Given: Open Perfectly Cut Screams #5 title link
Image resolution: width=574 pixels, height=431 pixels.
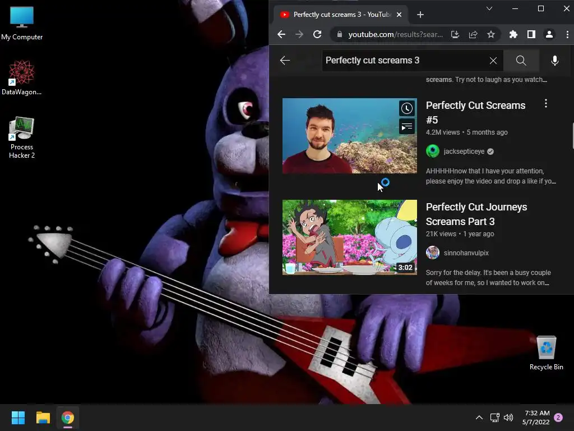Looking at the screenshot, I should point(475,112).
